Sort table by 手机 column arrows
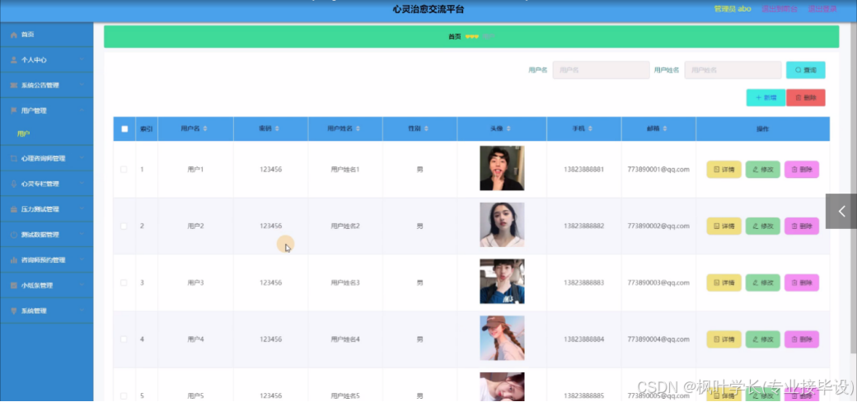The image size is (857, 402). click(590, 129)
